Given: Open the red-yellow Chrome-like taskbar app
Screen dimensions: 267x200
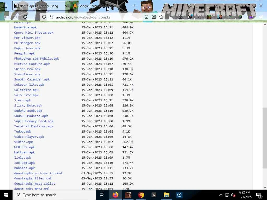Looking at the screenshot, I should tap(141, 195).
